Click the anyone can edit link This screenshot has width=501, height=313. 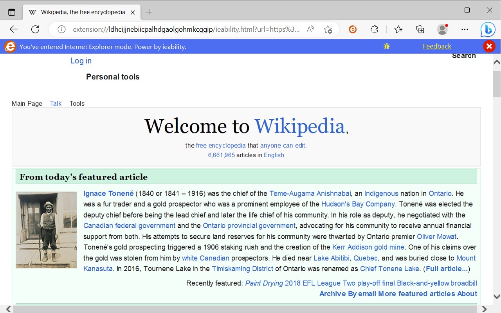pos(283,146)
